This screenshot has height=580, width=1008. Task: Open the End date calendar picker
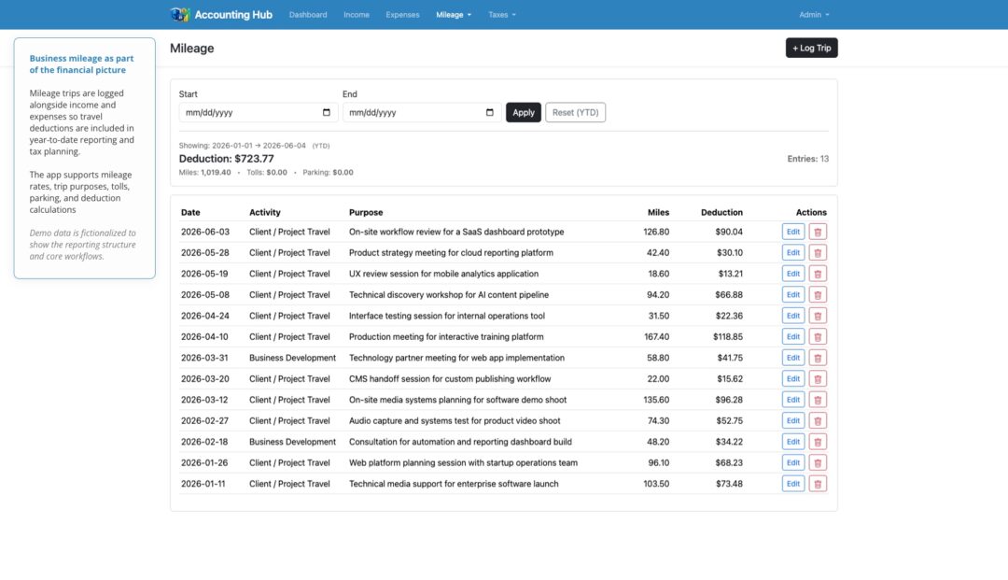pos(490,112)
